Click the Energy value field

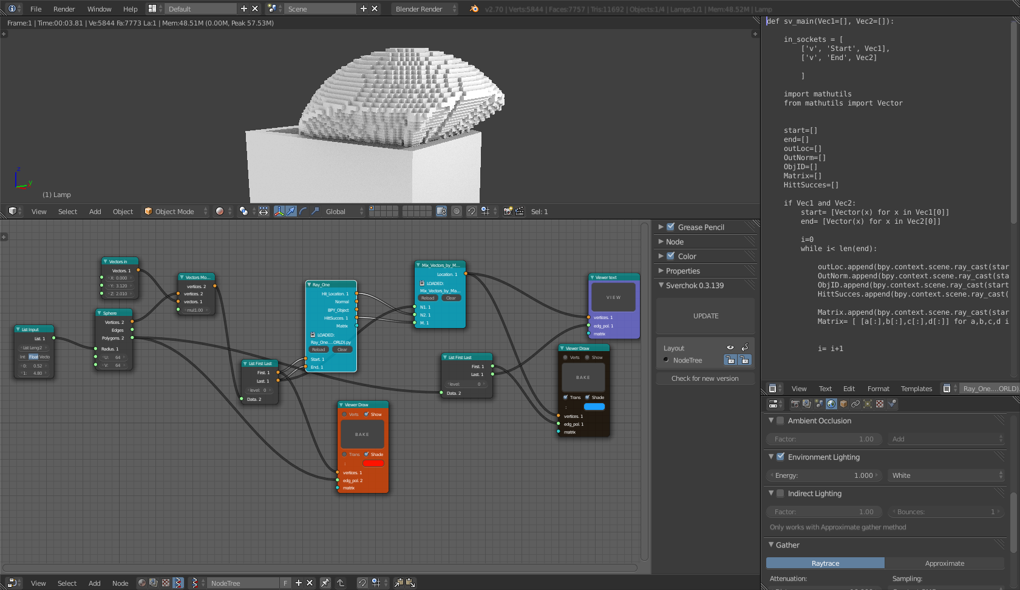pos(824,475)
